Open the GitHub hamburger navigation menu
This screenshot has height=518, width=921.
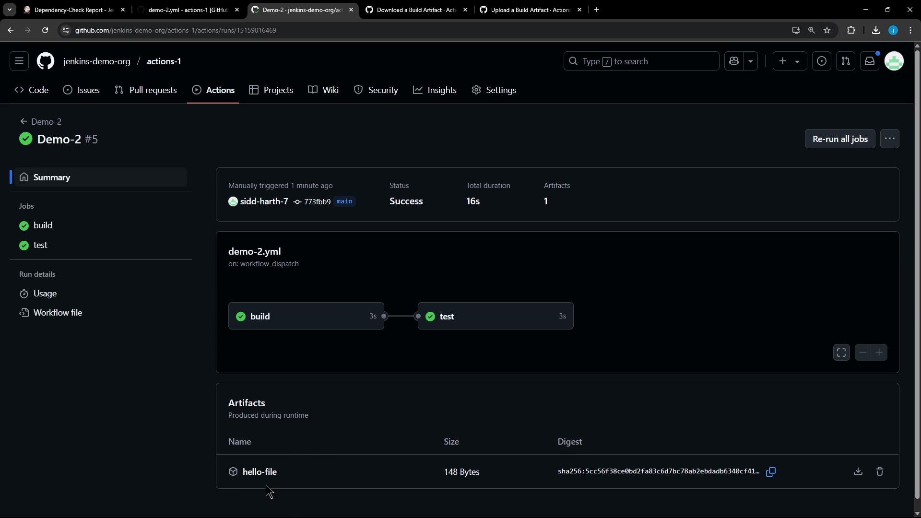[x=19, y=61]
